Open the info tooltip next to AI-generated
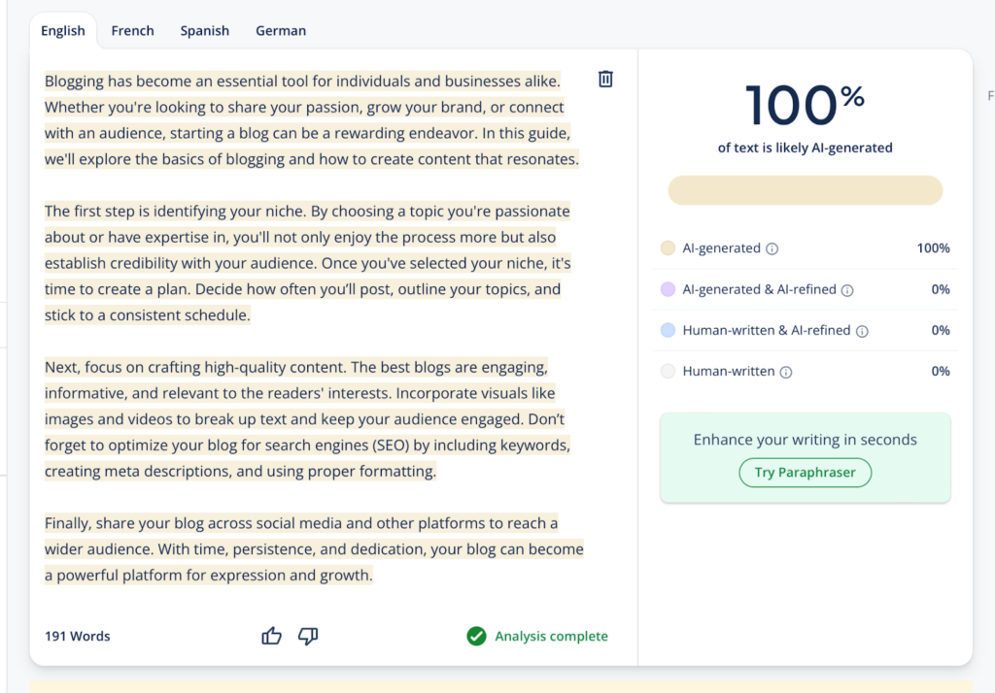This screenshot has height=693, width=995. pos(772,248)
